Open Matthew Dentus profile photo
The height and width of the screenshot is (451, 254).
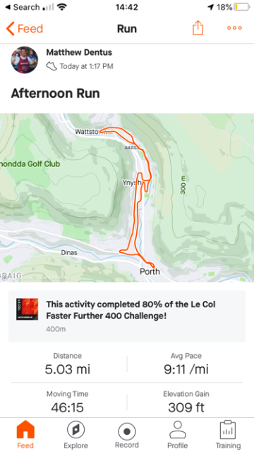[x=25, y=60]
